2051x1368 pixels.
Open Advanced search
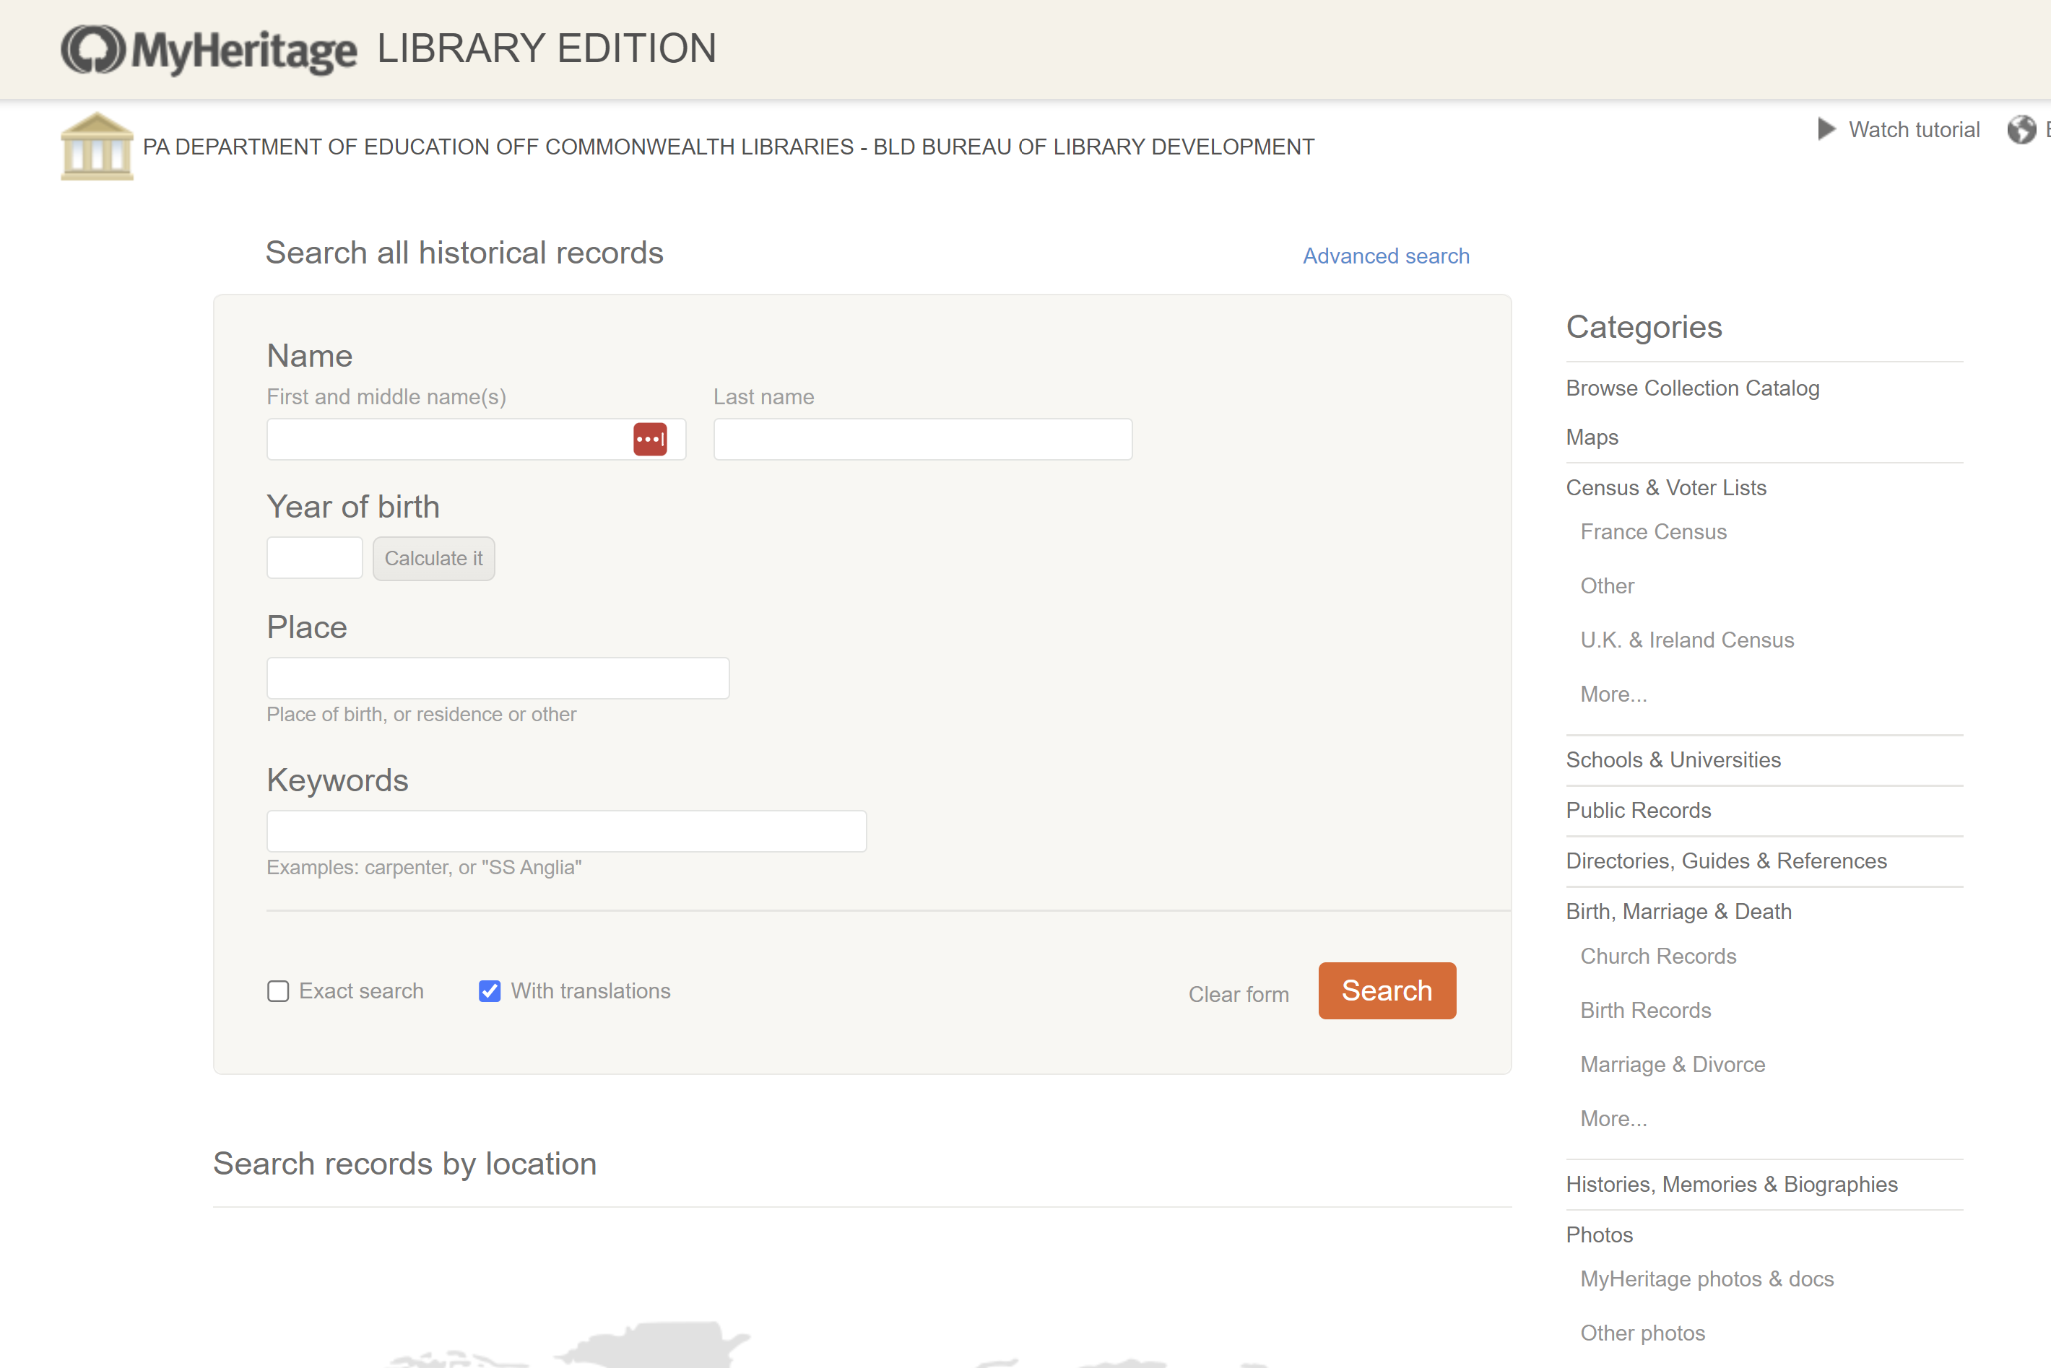[1385, 256]
